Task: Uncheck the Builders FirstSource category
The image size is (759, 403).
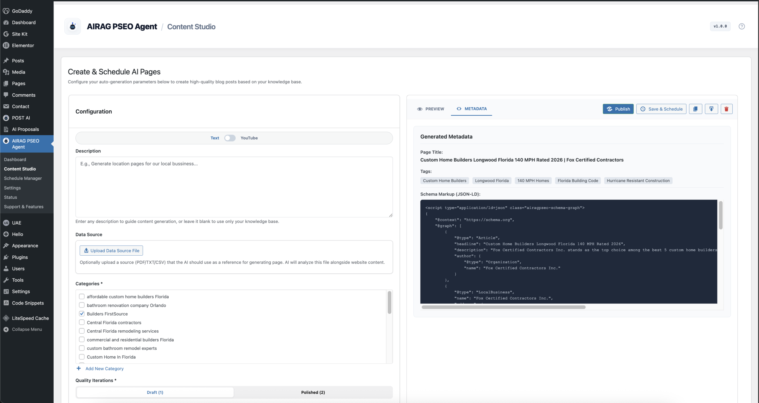Action: click(x=82, y=314)
